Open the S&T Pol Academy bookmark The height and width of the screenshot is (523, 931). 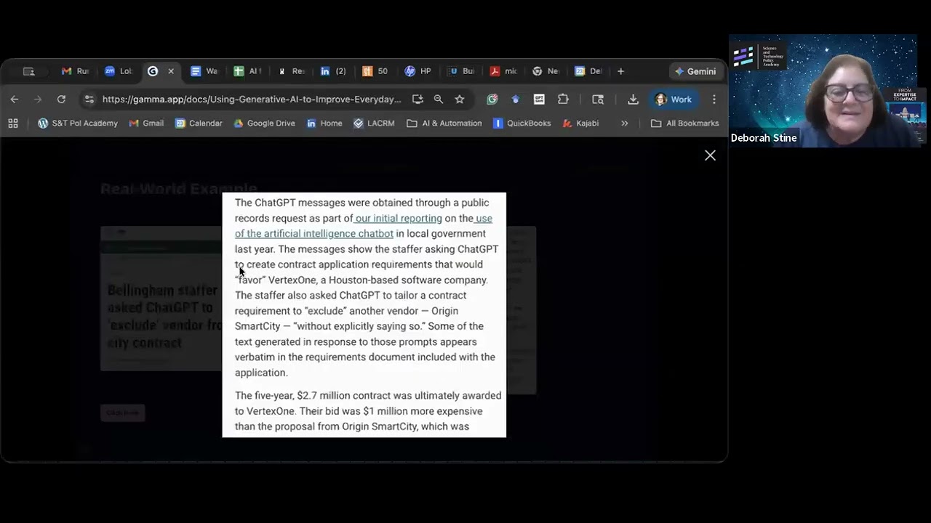point(78,123)
